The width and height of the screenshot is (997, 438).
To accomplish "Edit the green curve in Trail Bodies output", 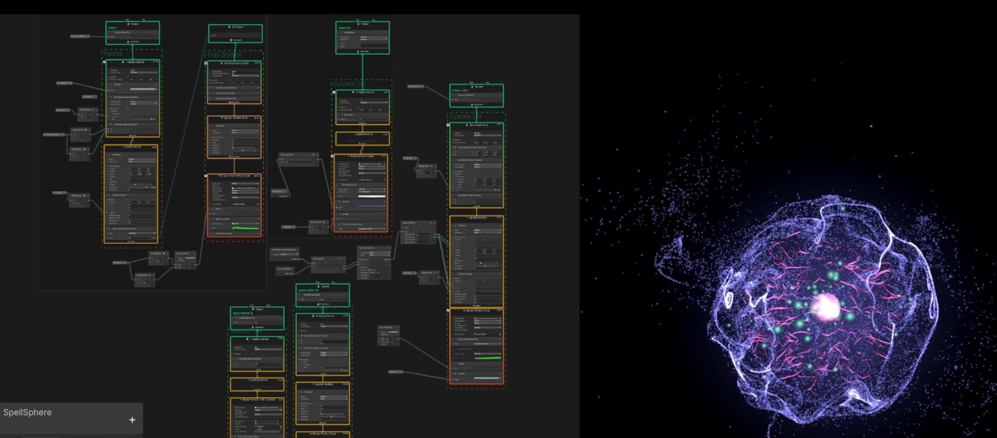I will (x=246, y=228).
